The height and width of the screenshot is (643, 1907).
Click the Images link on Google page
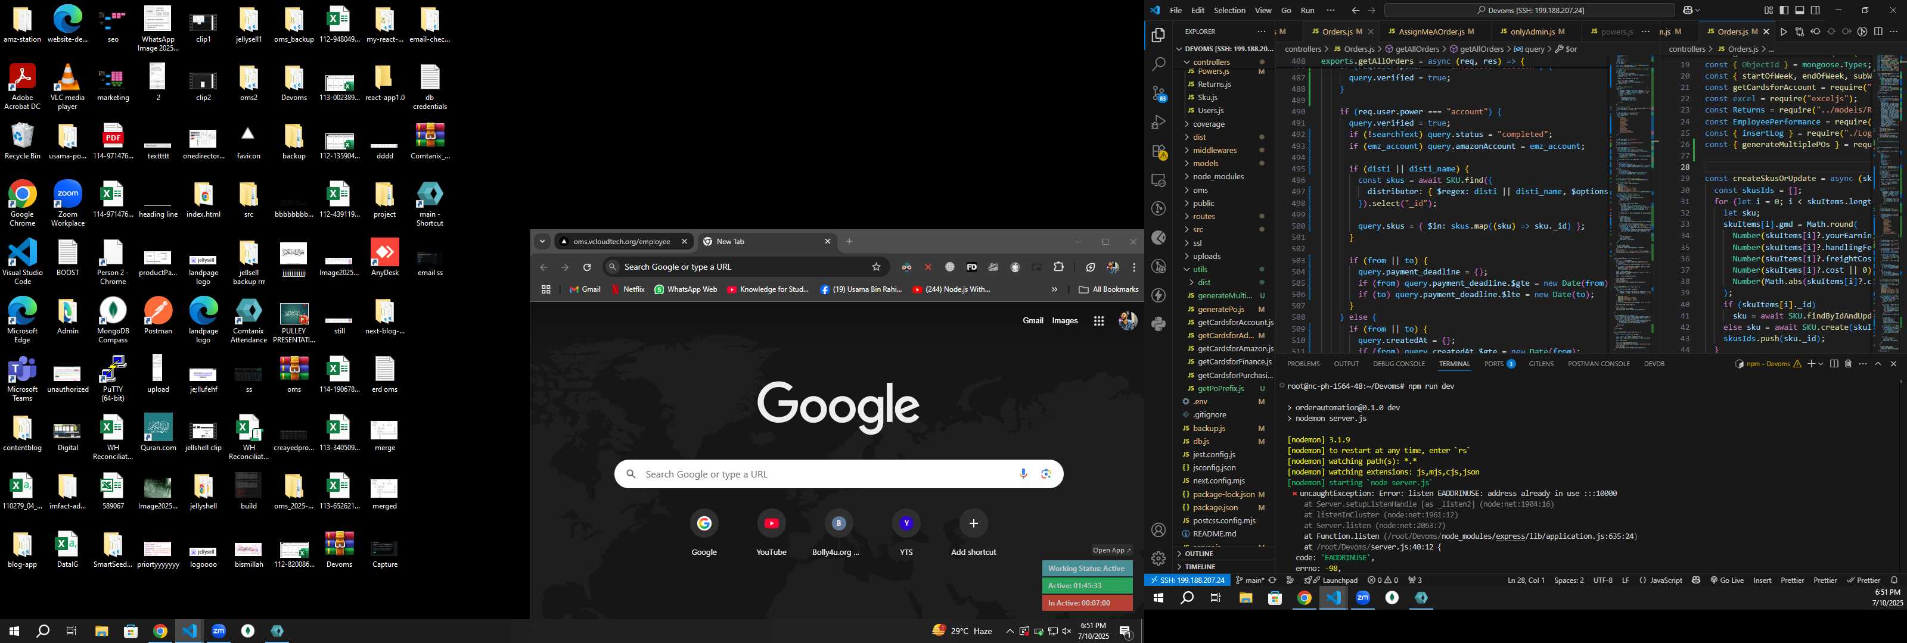[x=1064, y=321]
